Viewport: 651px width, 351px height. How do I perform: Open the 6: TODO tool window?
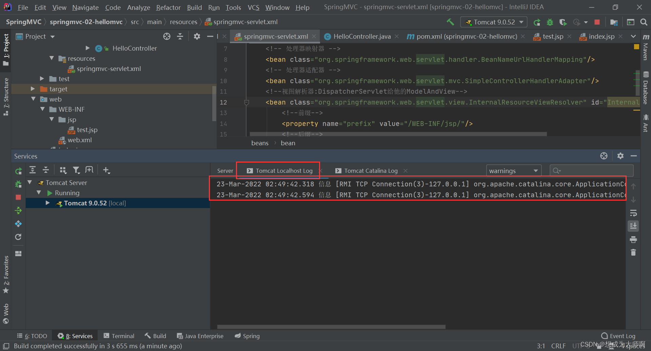pos(32,336)
